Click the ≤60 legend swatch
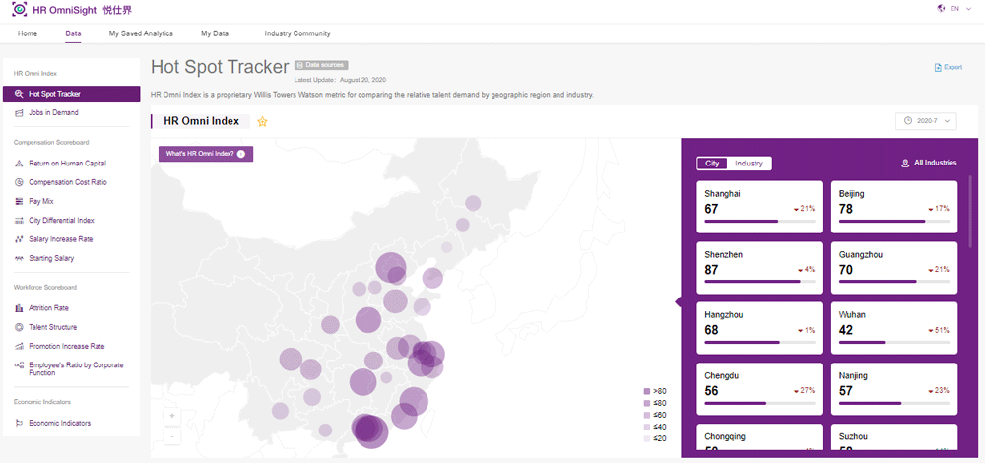 coord(647,415)
